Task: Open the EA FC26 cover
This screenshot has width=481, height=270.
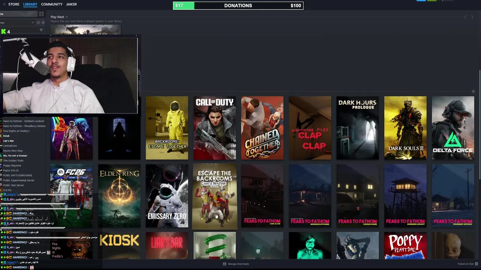Action: pos(71,196)
